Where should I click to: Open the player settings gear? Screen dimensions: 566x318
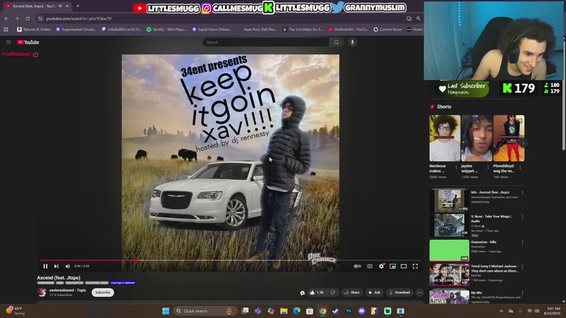point(381,266)
